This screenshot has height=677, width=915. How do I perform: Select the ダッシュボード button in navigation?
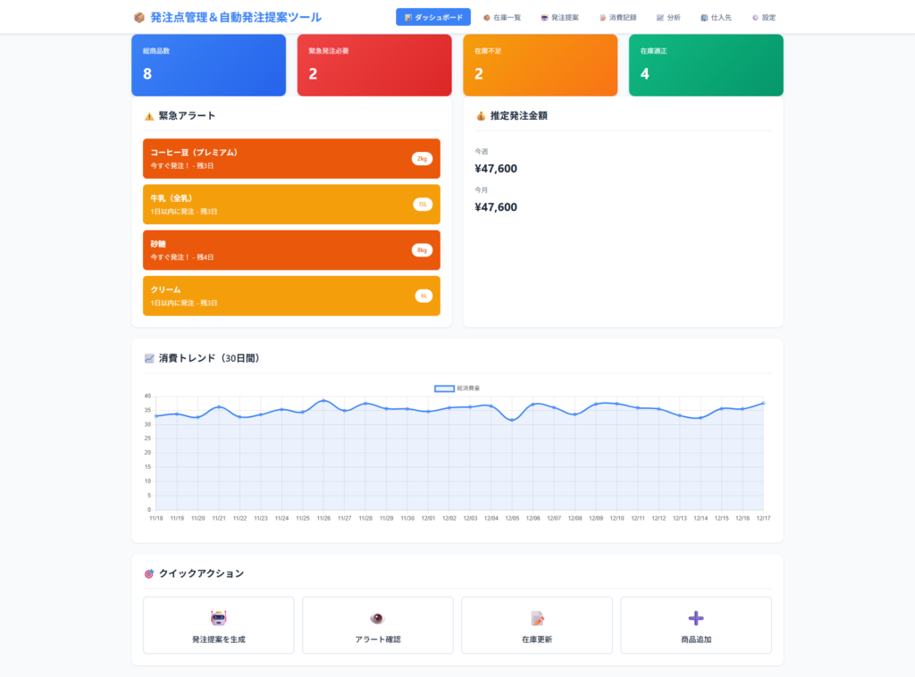[x=433, y=17]
